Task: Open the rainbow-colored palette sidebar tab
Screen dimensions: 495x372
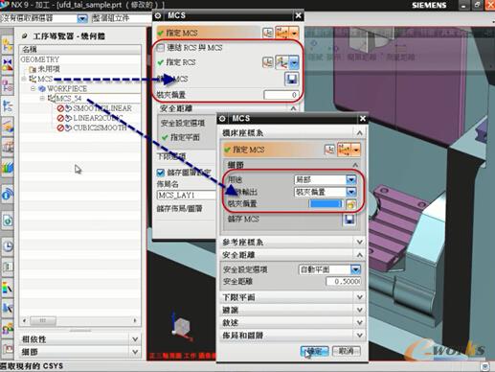Action: [7, 288]
